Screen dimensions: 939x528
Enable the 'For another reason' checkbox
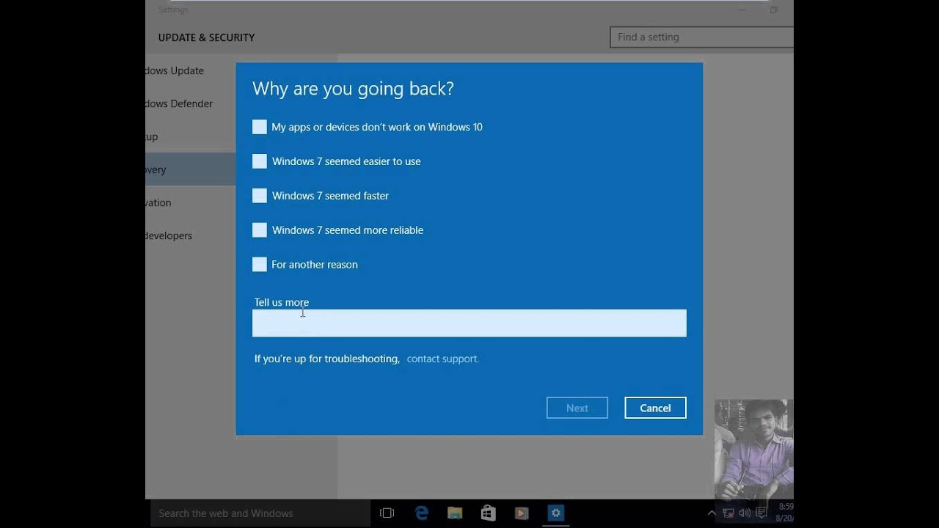[x=260, y=265]
